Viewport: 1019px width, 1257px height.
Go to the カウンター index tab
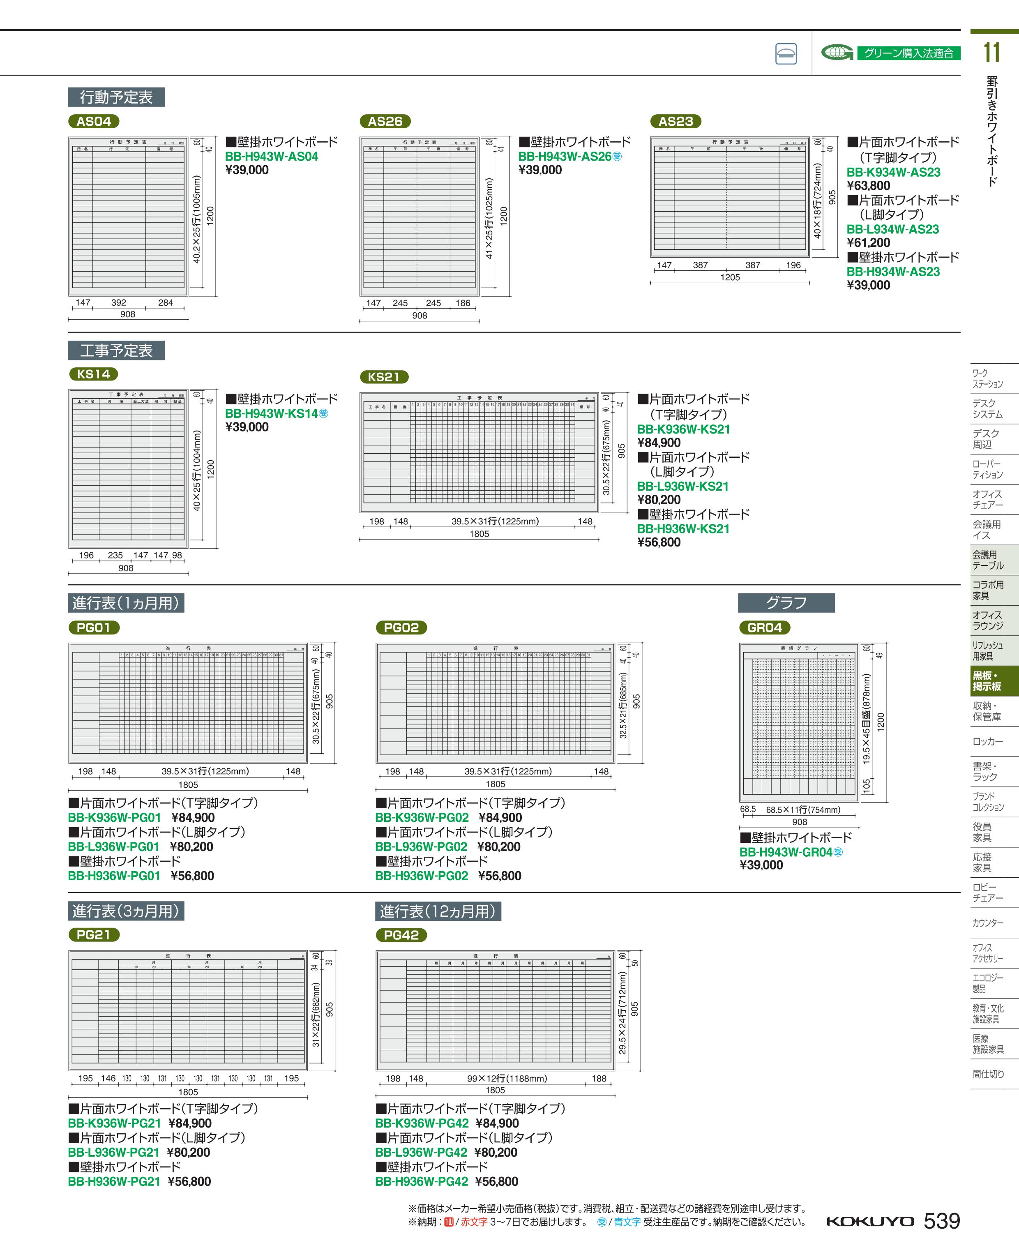(x=994, y=923)
